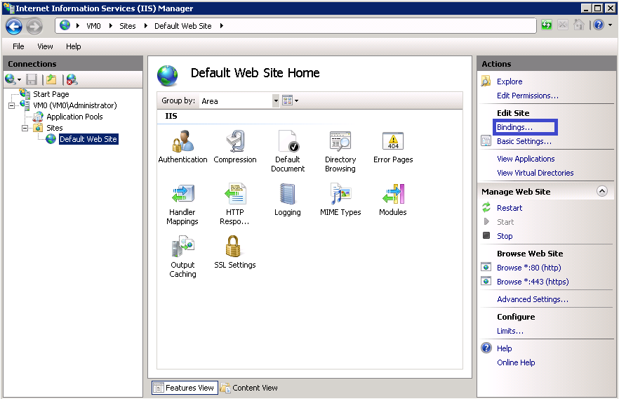Click the Refresh page icon in the address toolbar
This screenshot has height=399, width=619.
[x=547, y=25]
